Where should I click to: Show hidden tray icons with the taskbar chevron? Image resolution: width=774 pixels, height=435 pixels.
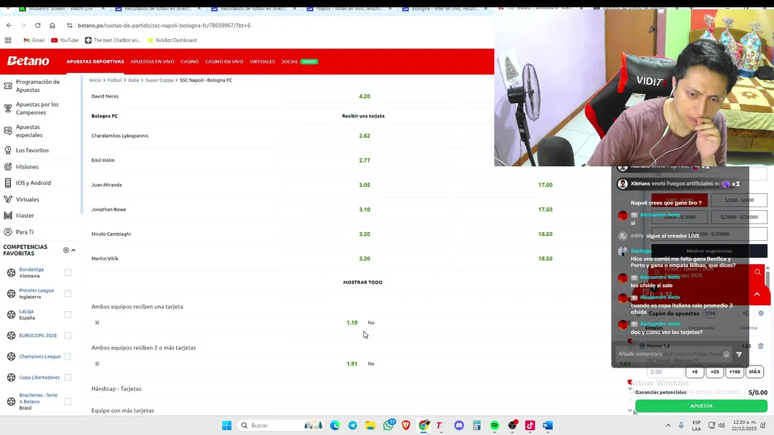coord(668,425)
